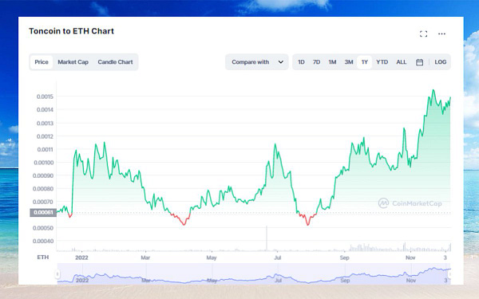Click the 0.00080 y-axis label
Screen dimensions: 479x299
click(x=43, y=189)
